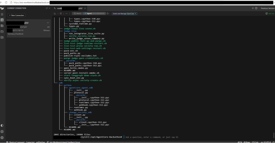Click Join Workbench Agent Feedback Group link
The height and width of the screenshot is (143, 275).
[x=65, y=142]
